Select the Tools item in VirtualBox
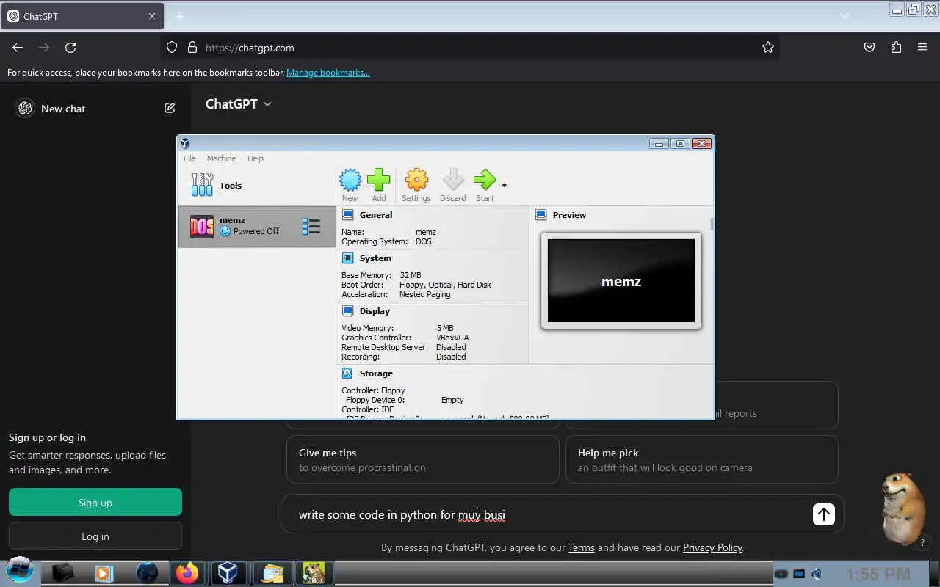 256,185
